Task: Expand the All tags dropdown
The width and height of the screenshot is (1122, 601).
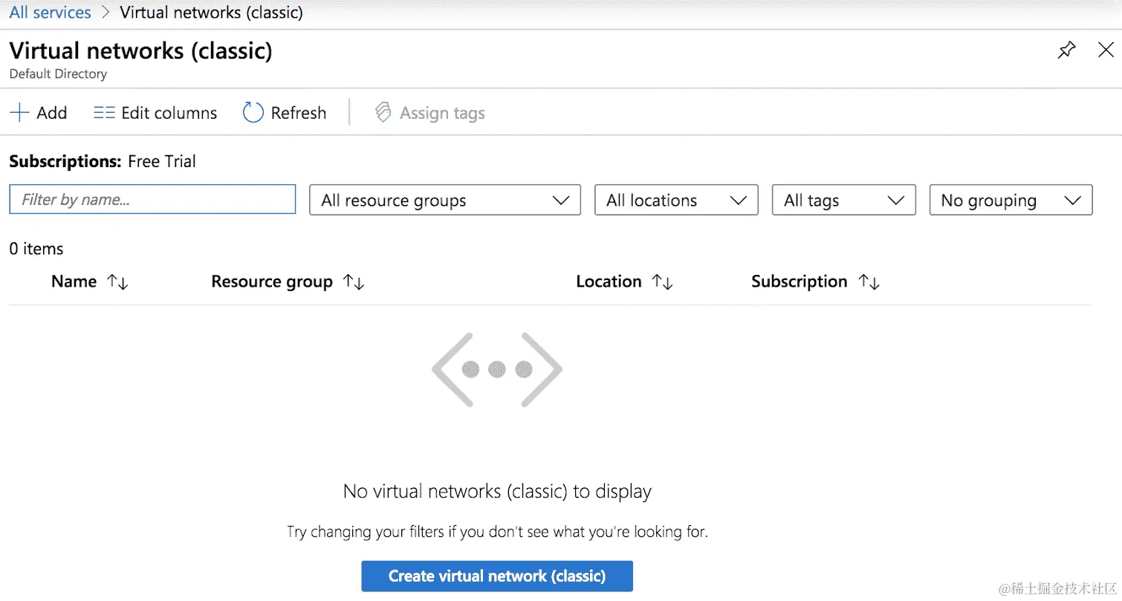Action: pyautogui.click(x=844, y=201)
